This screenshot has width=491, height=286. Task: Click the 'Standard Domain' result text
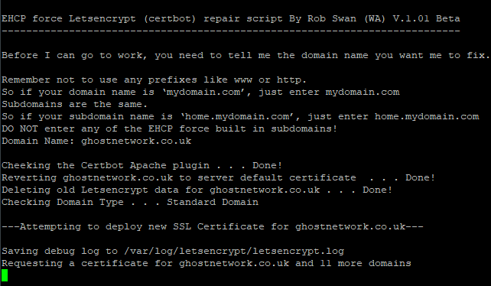point(213,202)
